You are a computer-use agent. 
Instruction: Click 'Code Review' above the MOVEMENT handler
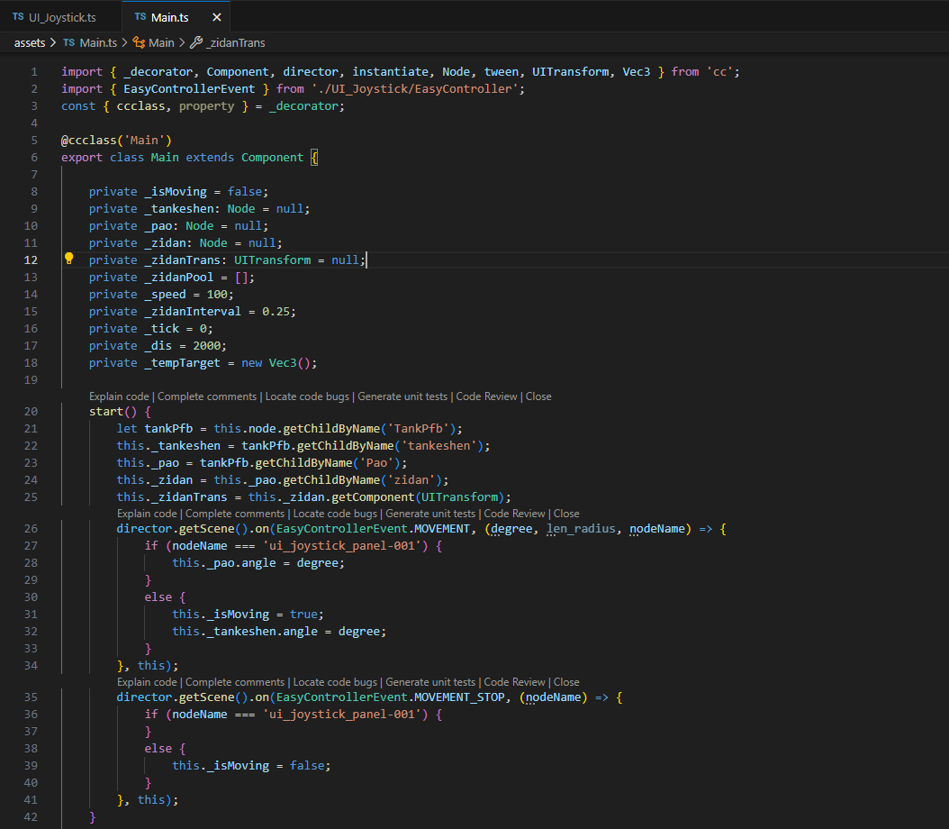(514, 513)
